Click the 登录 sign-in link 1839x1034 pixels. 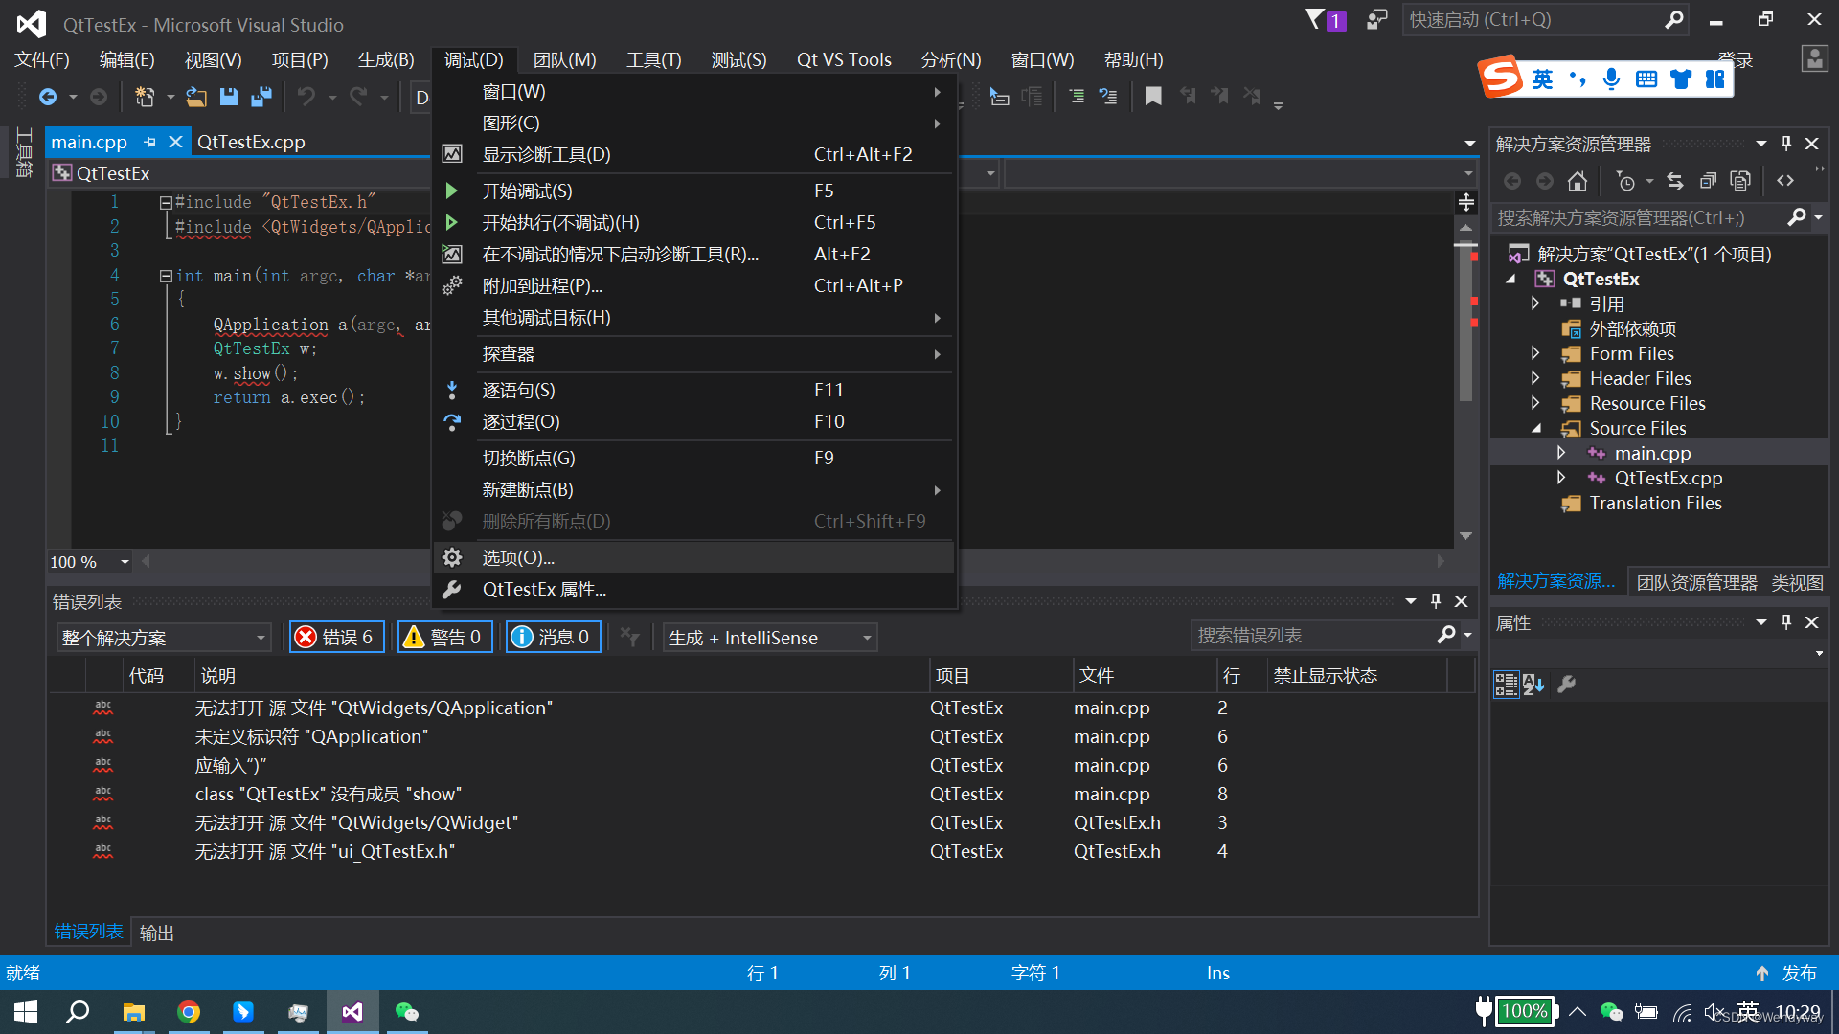click(1734, 59)
